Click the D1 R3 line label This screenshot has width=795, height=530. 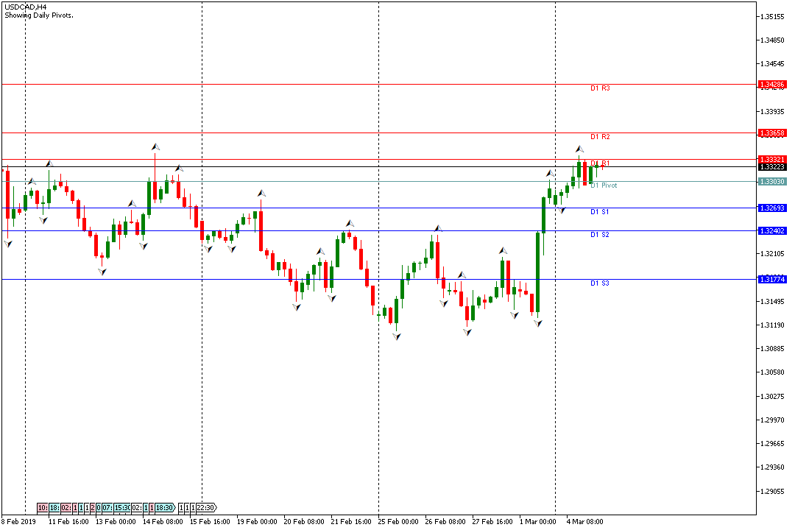pyautogui.click(x=600, y=88)
